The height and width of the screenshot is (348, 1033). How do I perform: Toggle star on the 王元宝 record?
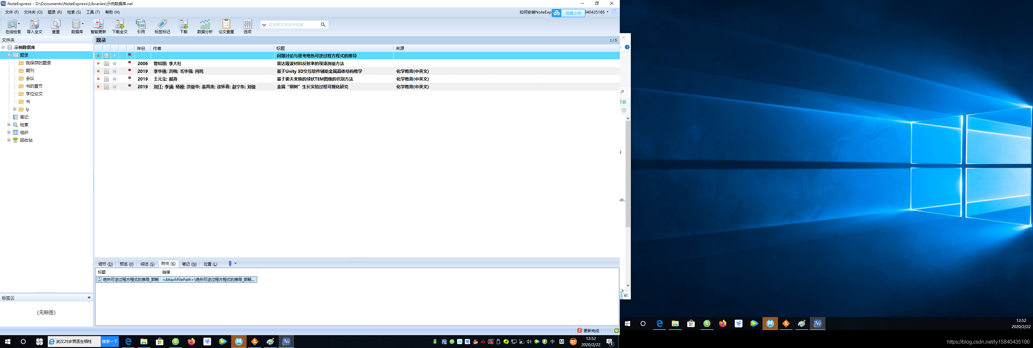coord(115,79)
